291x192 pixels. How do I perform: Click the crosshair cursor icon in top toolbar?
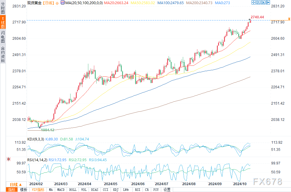(254, 2)
